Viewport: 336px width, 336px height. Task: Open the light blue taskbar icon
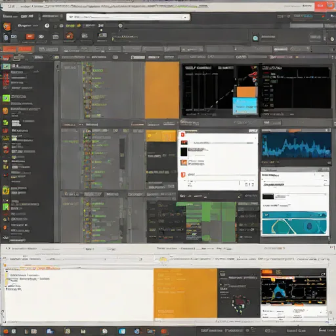(122, 331)
